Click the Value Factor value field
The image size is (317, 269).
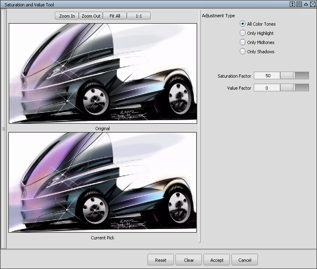[x=267, y=88]
